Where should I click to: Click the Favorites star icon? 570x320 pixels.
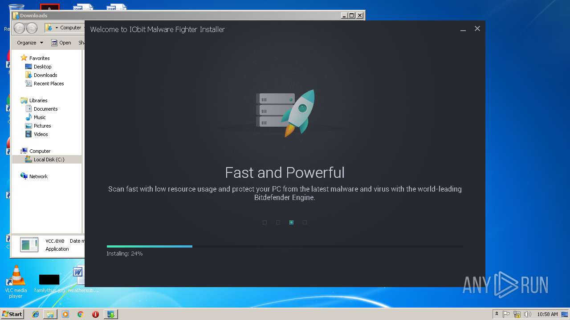[24, 58]
